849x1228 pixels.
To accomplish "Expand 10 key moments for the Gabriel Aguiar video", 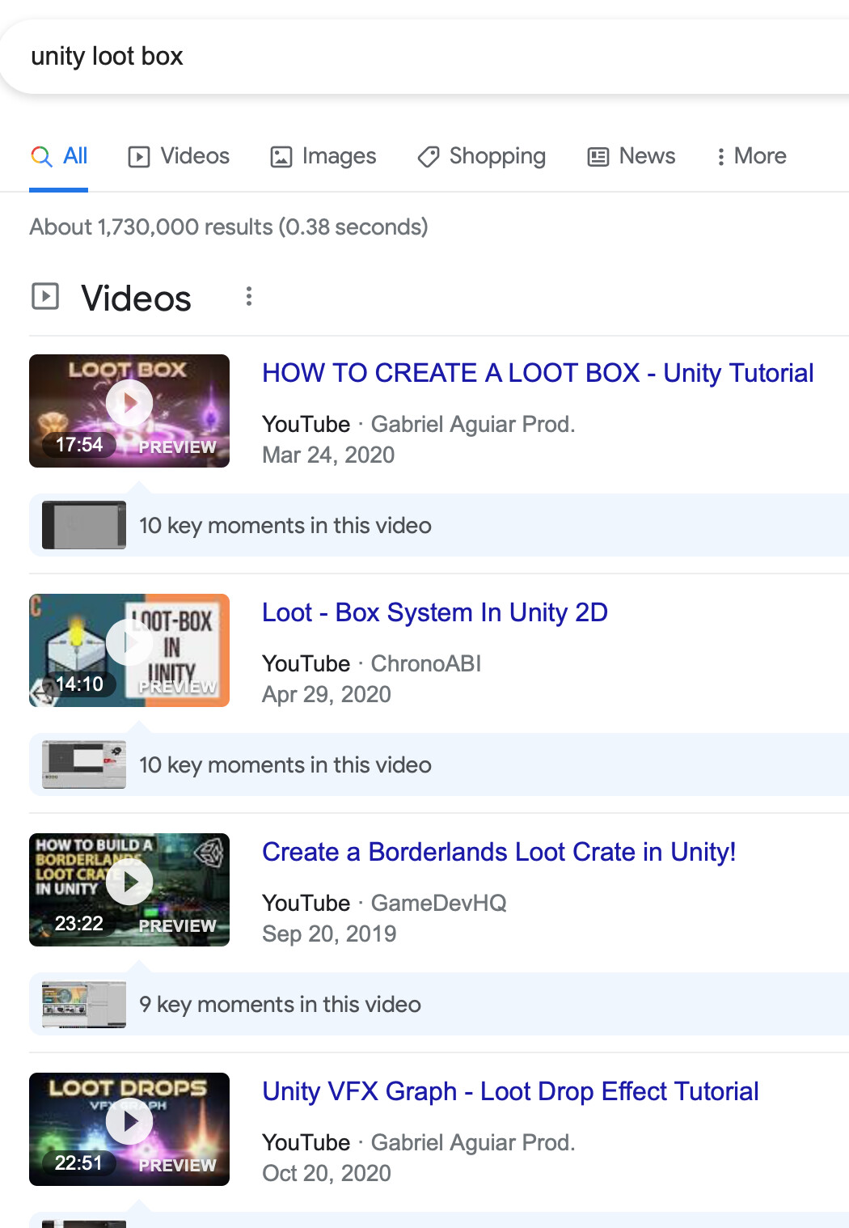I will pos(285,525).
